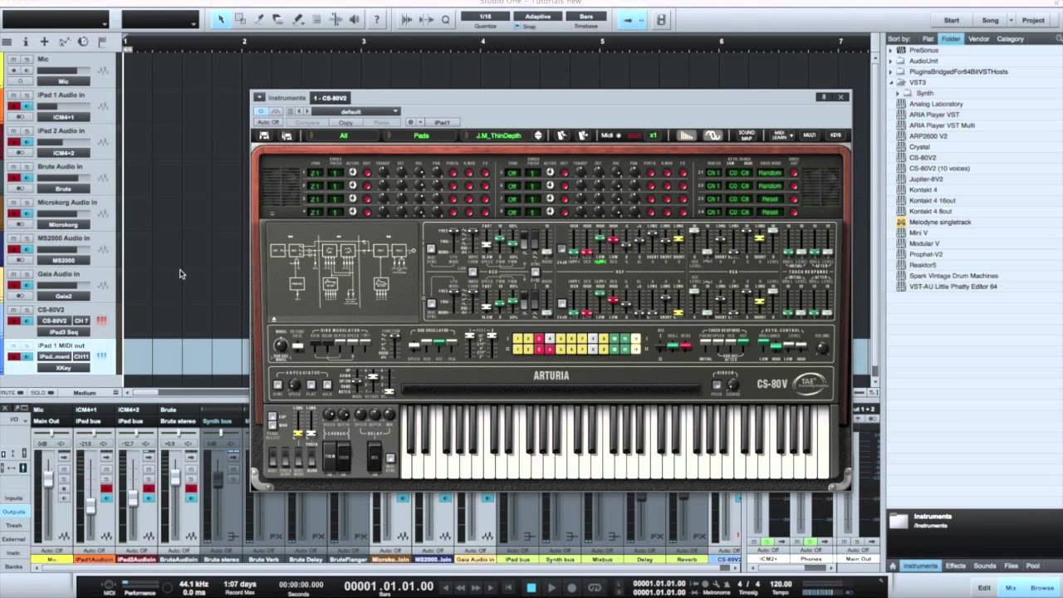1063x598 pixels.
Task: Toggle the plugin power button in the instrument header
Action: pos(261,111)
